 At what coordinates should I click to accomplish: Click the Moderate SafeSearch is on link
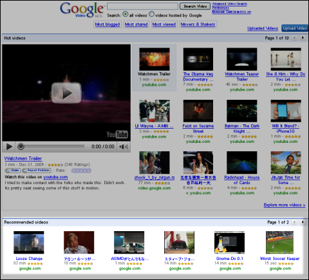tap(232, 12)
